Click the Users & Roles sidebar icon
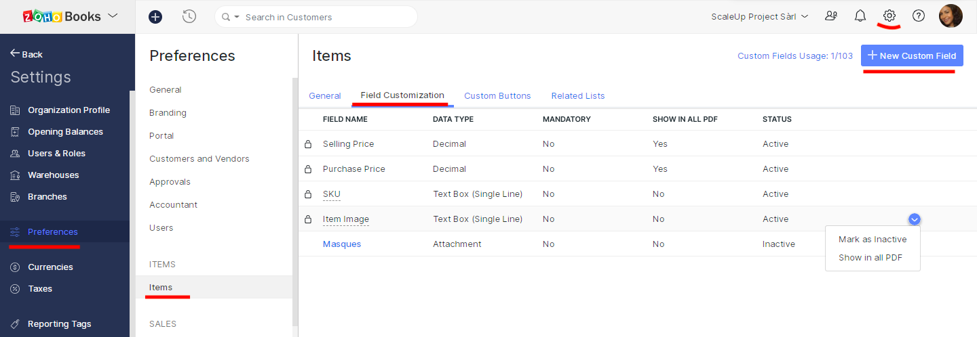This screenshot has height=337, width=977. pyautogui.click(x=15, y=154)
